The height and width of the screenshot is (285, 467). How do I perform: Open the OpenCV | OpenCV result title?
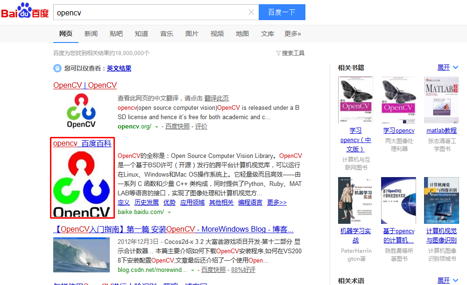pos(85,85)
